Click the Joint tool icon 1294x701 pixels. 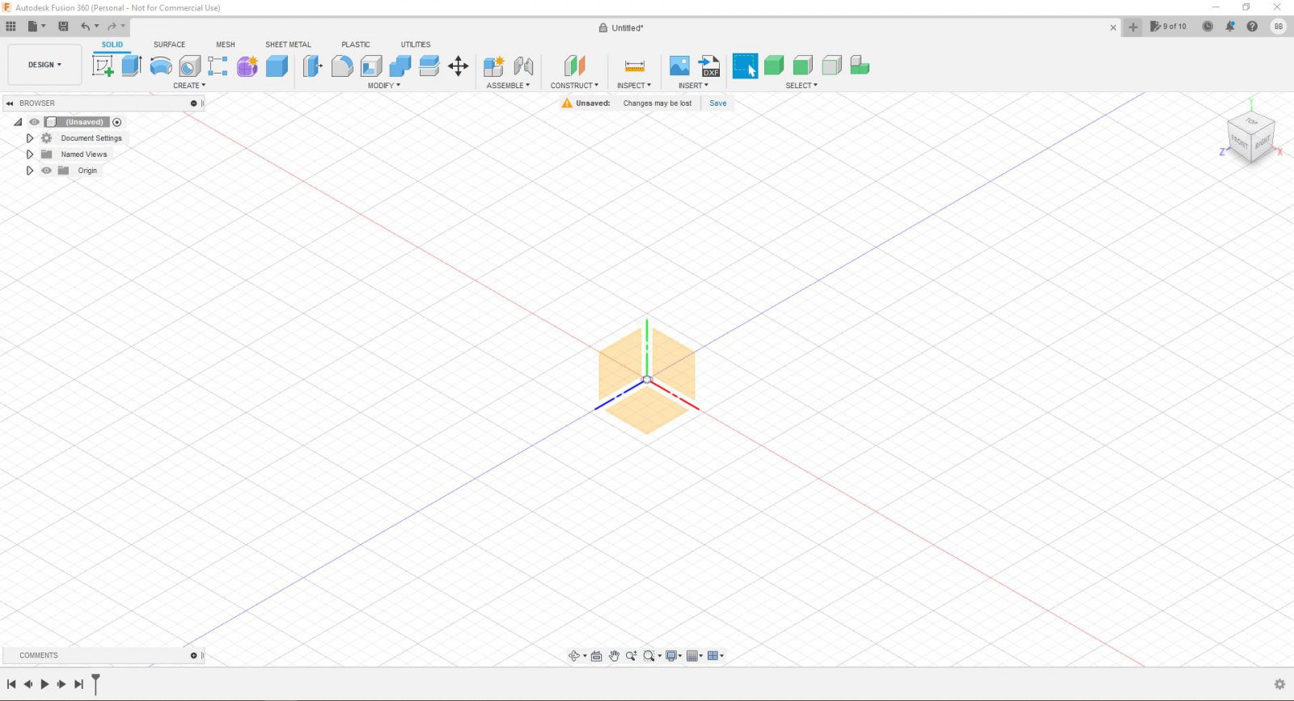click(x=523, y=66)
